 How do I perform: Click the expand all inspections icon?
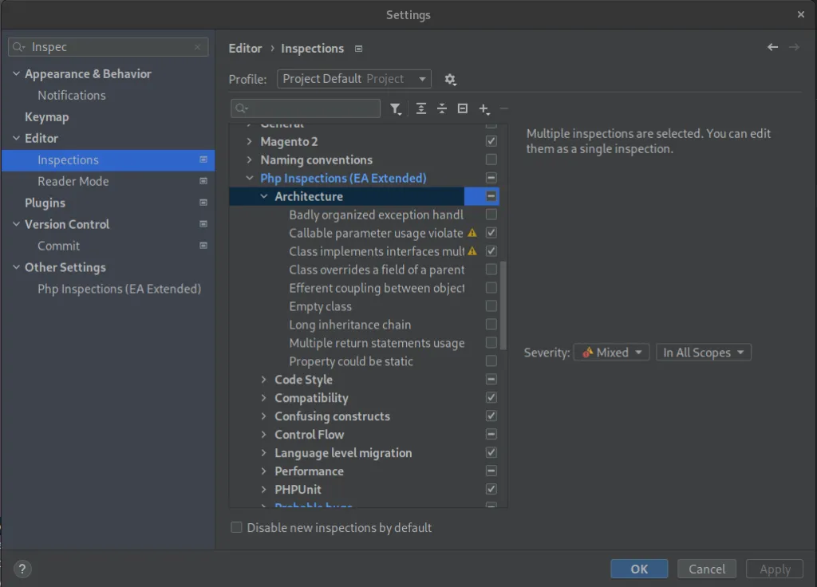(x=421, y=108)
